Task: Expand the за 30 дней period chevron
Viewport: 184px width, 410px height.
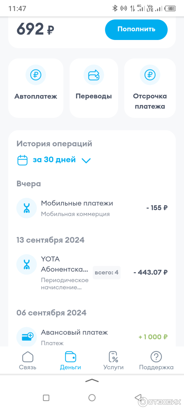Action: pos(86,160)
